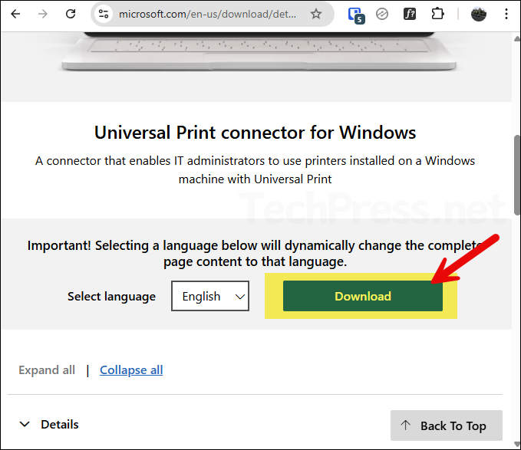
Task: Click the page vertical scrollbar thumb
Action: point(517,175)
